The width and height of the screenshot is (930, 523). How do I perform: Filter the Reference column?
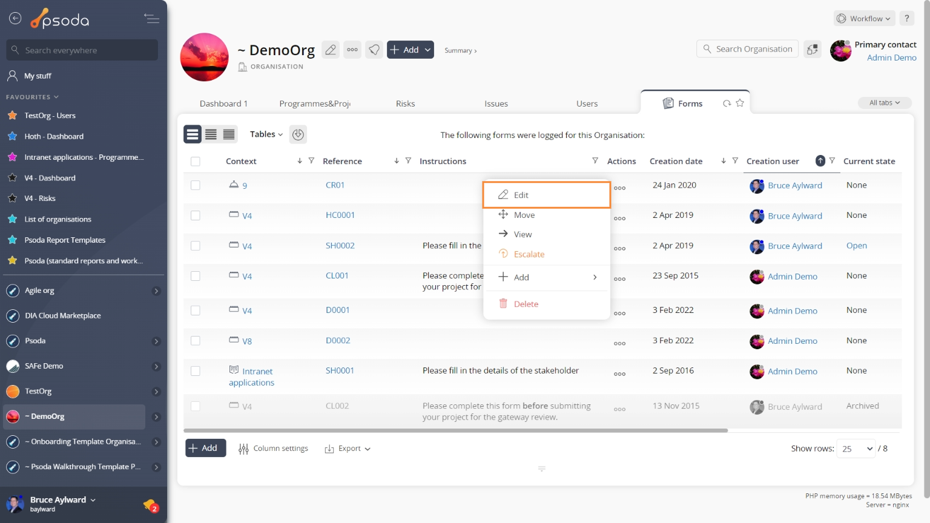tap(408, 160)
